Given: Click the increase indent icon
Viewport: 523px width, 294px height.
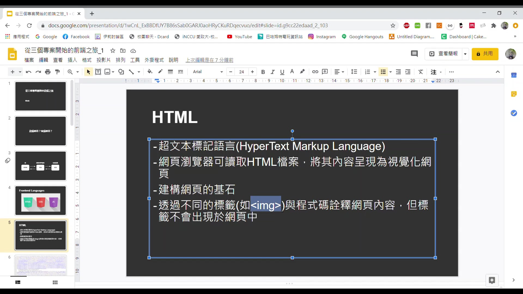Looking at the screenshot, I should point(408,72).
